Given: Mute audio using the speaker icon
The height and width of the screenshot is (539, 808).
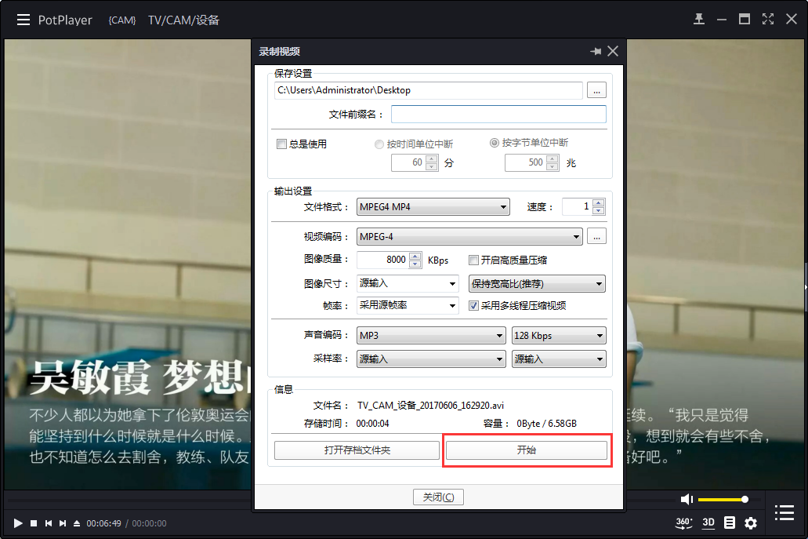Looking at the screenshot, I should click(687, 499).
